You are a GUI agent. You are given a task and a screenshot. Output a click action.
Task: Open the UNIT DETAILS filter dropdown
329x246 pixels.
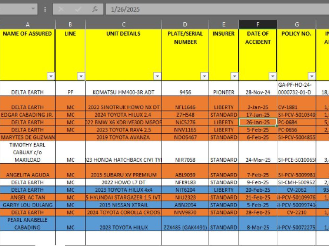pos(157,76)
